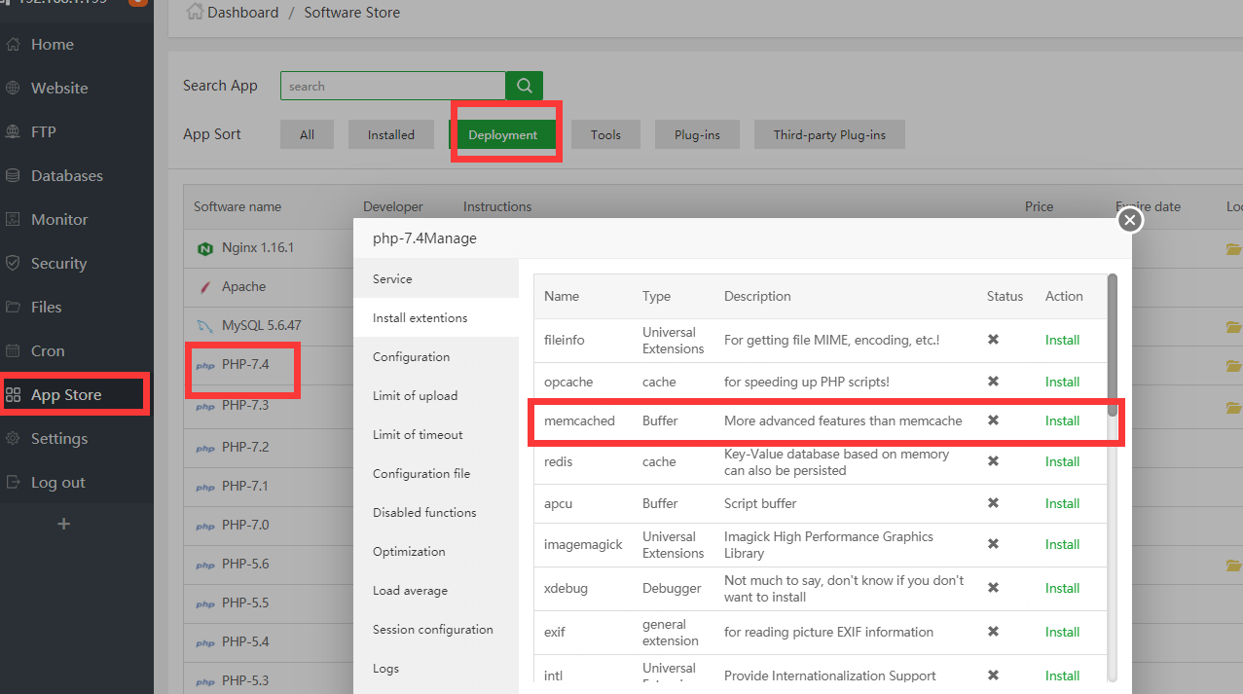This screenshot has width=1243, height=694.
Task: Click the MySQL 5.6.47 dolphin icon
Action: point(205,326)
